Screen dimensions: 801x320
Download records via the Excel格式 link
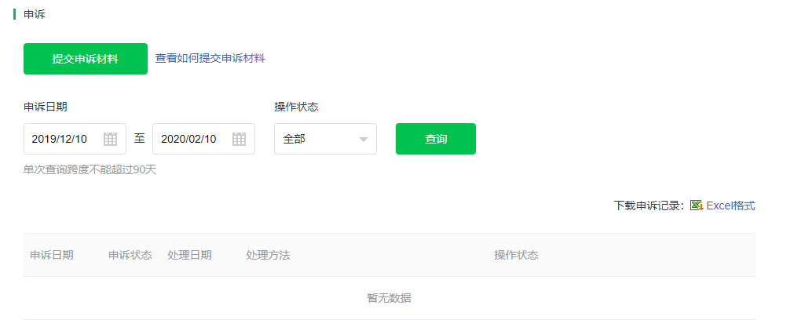730,205
